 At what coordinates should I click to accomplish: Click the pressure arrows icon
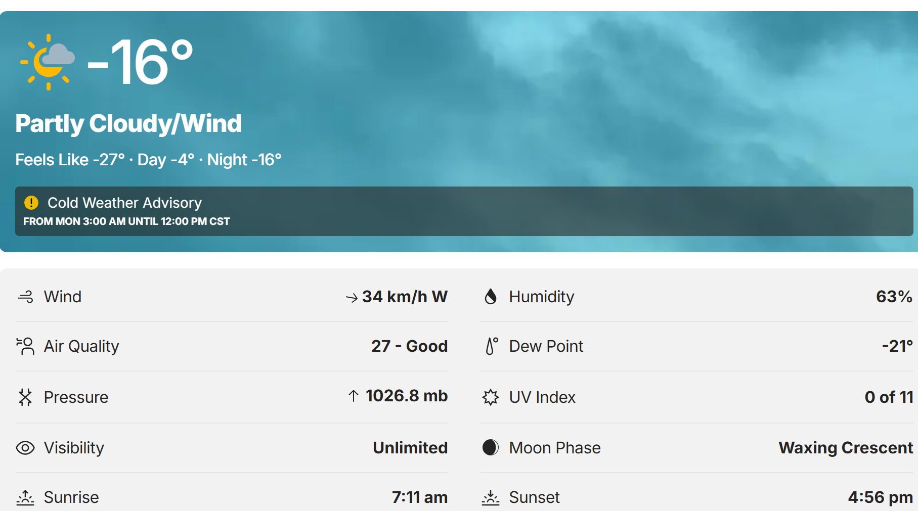click(x=25, y=397)
